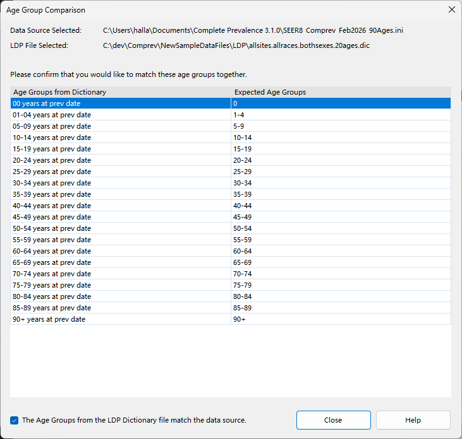Click the expected age group cell '90+'
This screenshot has width=462, height=439.
341,319
